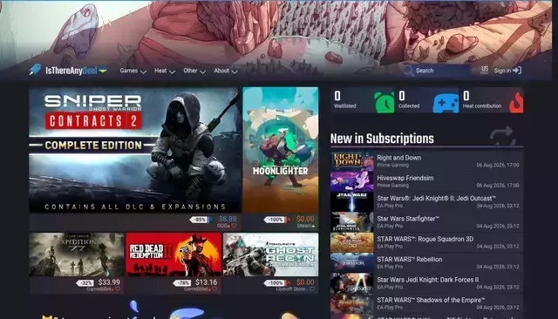Open the Right and Down subscription entry
Viewport: 558px width, 319px height.
[426, 161]
